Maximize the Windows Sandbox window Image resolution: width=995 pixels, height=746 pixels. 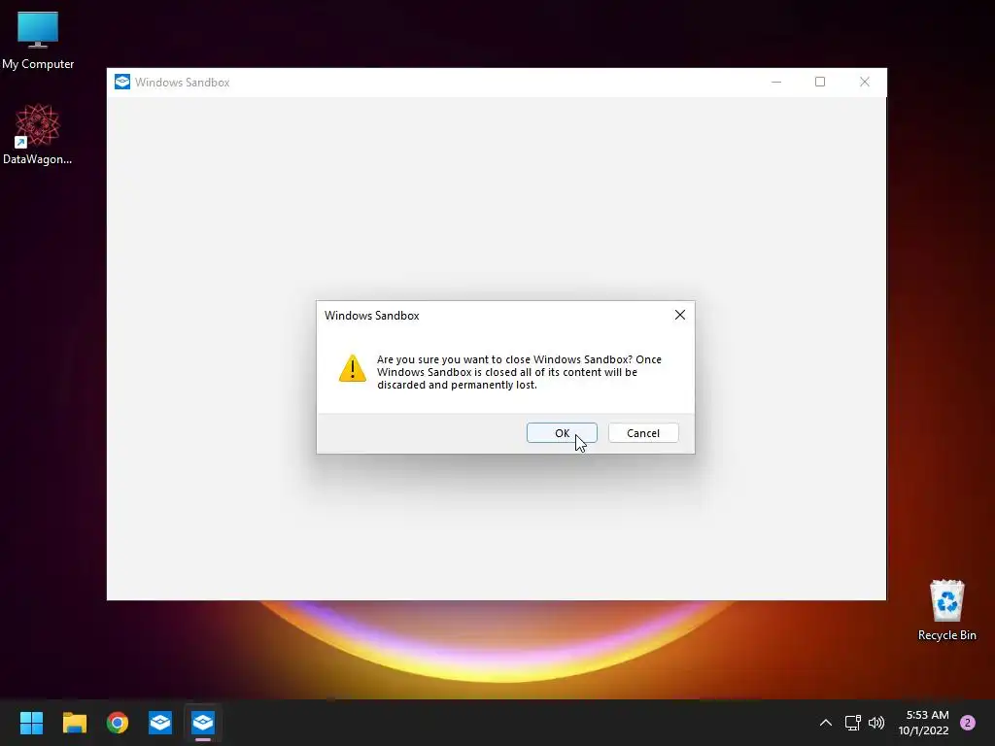pos(820,82)
